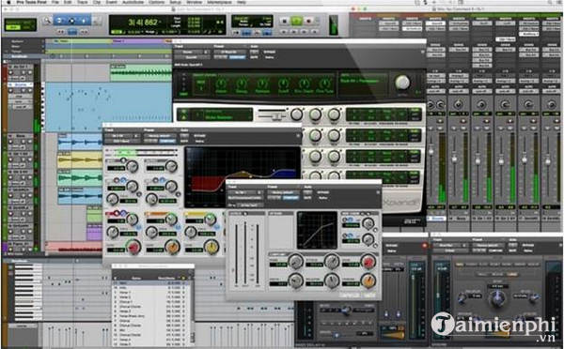This screenshot has width=564, height=349.
Task: Select the Trim tool in edit toolbar
Action: (x=59, y=21)
